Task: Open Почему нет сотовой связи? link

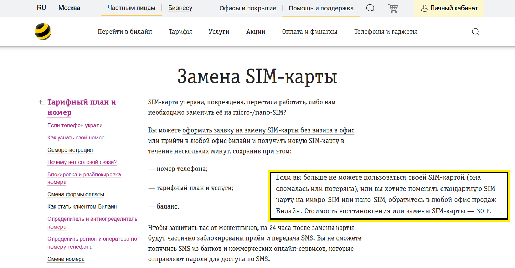Action: pos(82,162)
